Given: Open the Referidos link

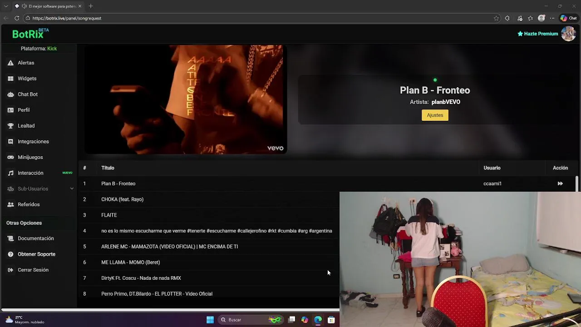Looking at the screenshot, I should (x=29, y=204).
